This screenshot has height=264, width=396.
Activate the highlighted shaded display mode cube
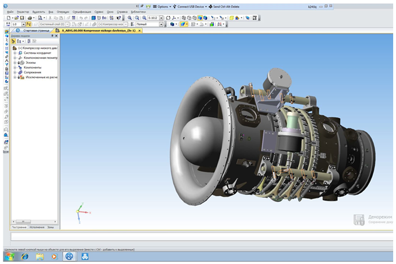200,18
